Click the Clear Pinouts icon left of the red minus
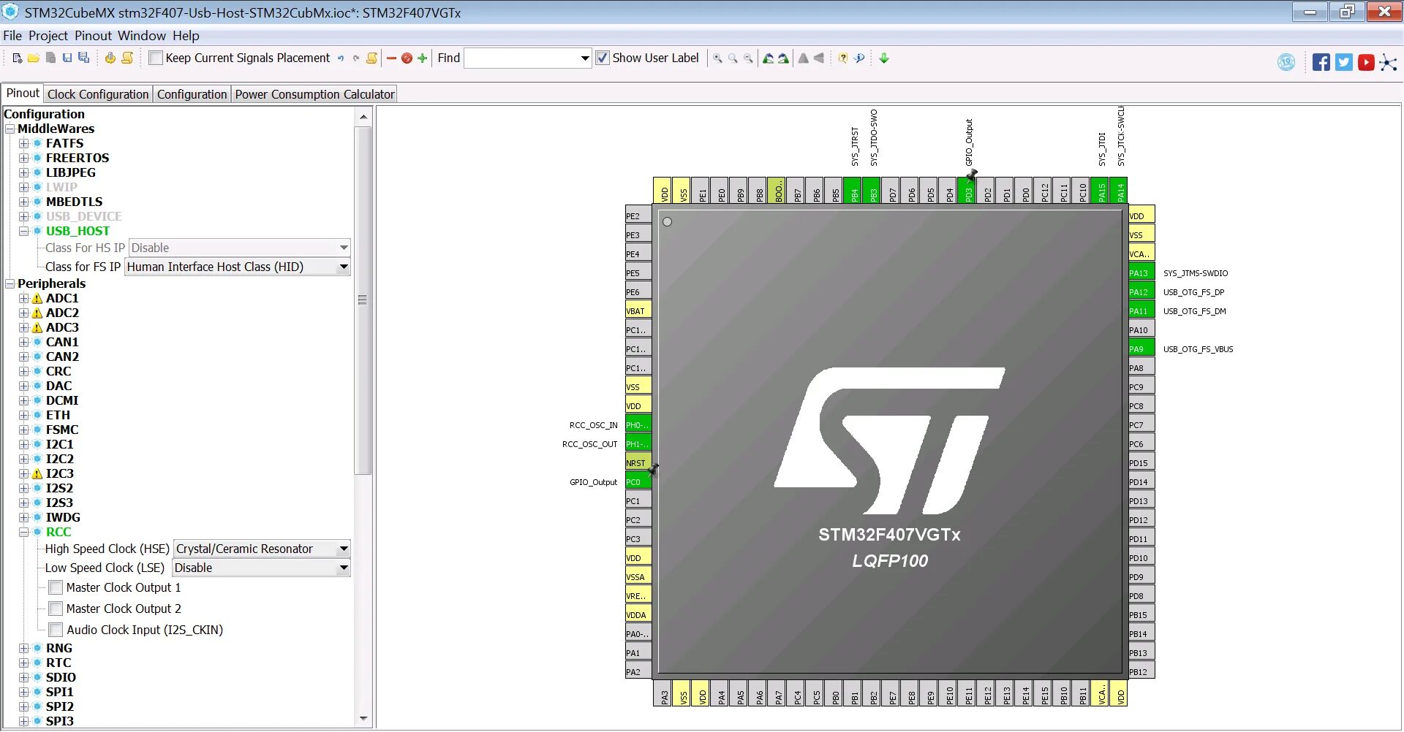Screen dimensions: 1404x732 pos(372,58)
